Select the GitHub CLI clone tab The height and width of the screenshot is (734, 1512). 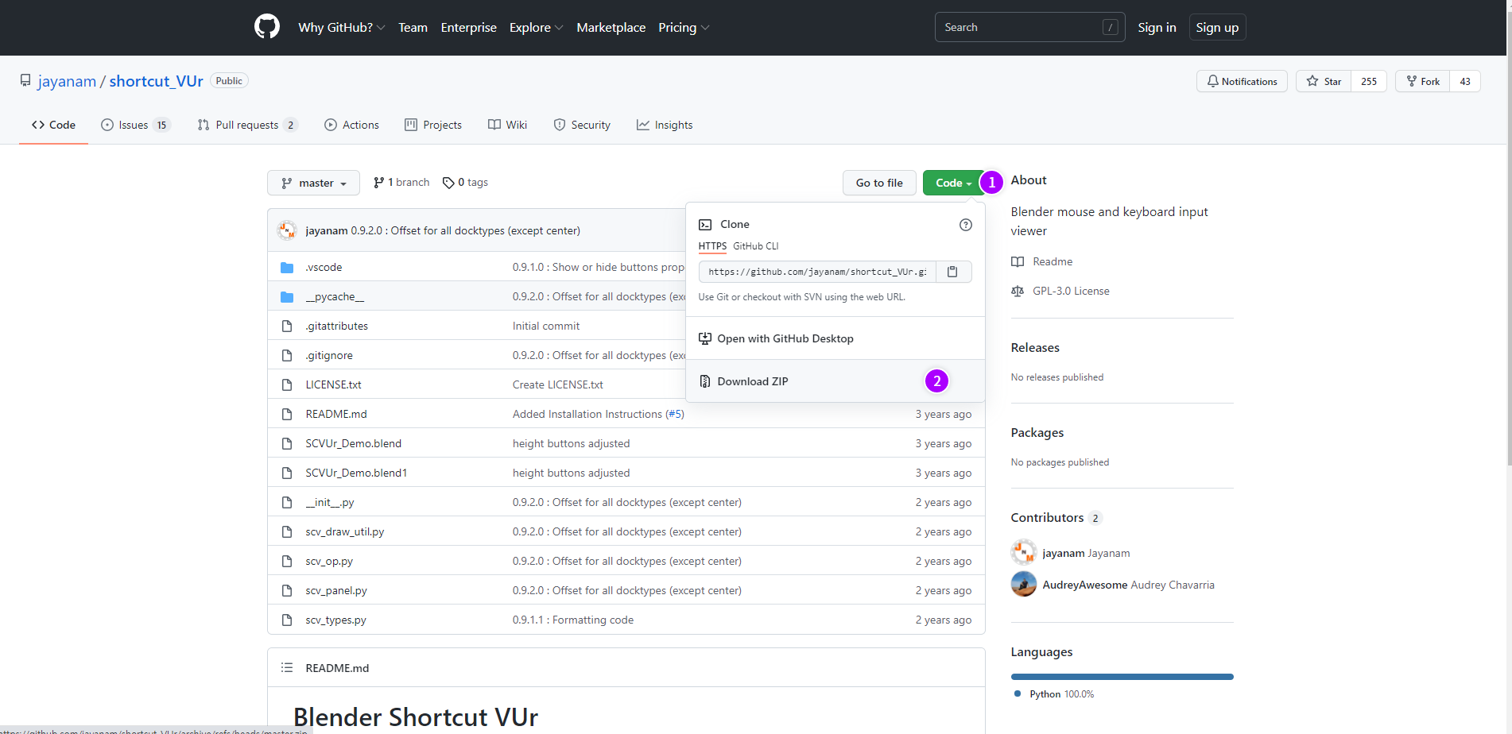(x=755, y=246)
